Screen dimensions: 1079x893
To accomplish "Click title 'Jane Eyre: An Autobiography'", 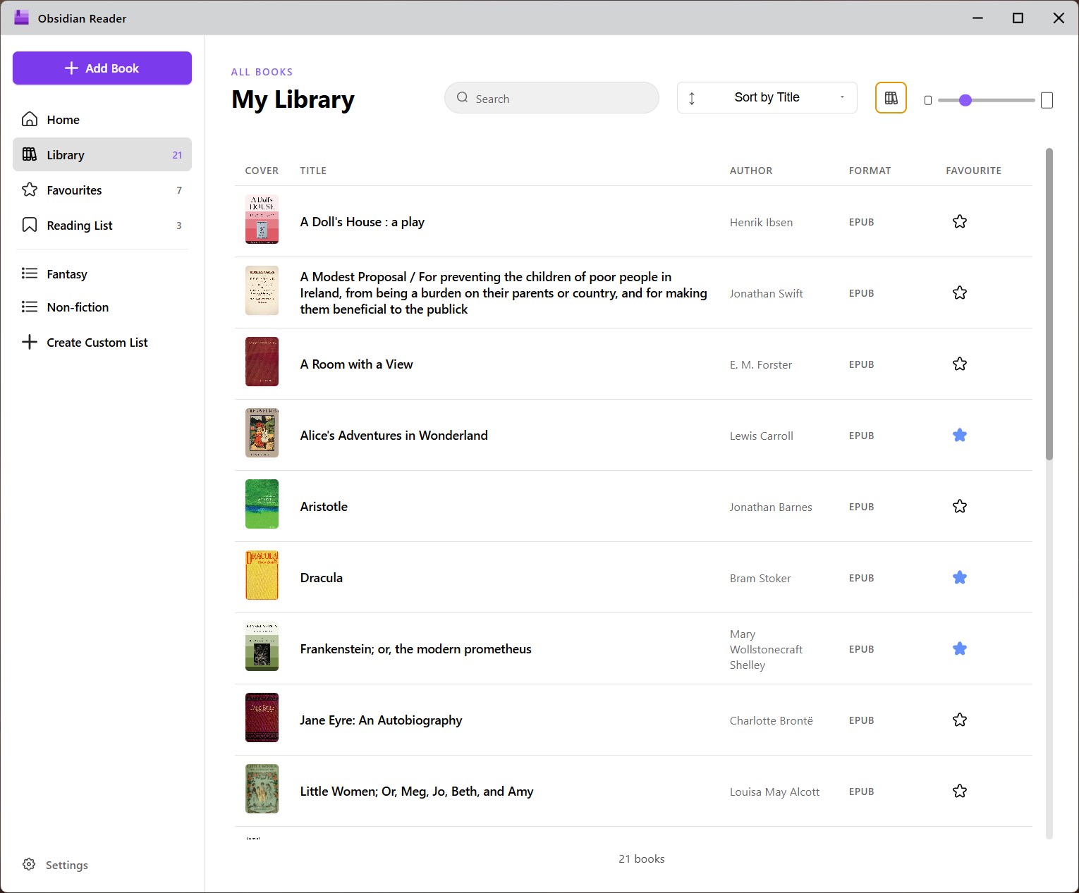I will [382, 720].
